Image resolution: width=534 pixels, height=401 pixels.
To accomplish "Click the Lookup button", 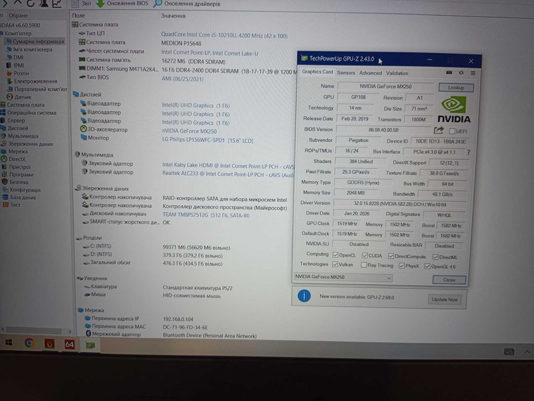I will (456, 88).
